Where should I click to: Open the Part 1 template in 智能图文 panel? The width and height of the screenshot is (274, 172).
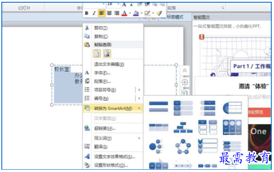236,56
